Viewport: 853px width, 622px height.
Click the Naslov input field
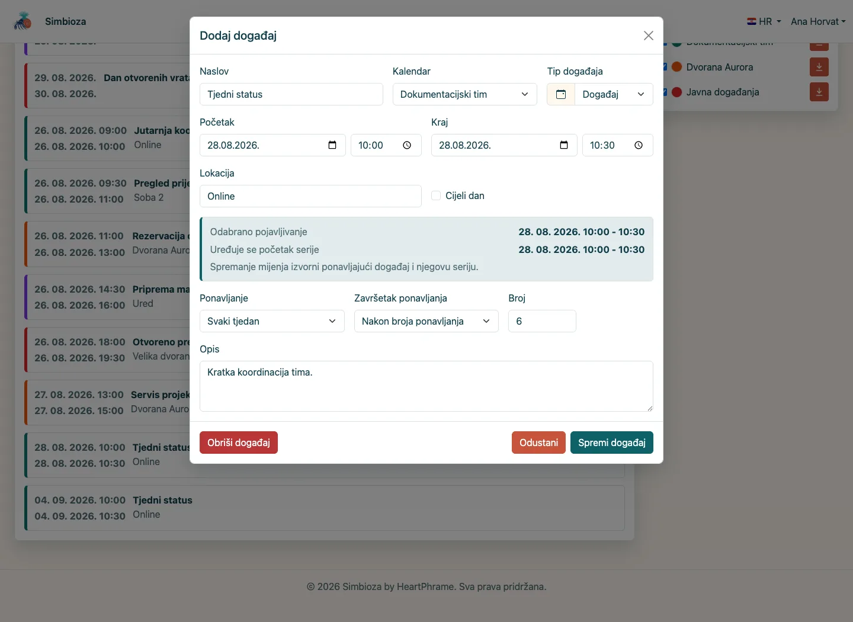(291, 94)
